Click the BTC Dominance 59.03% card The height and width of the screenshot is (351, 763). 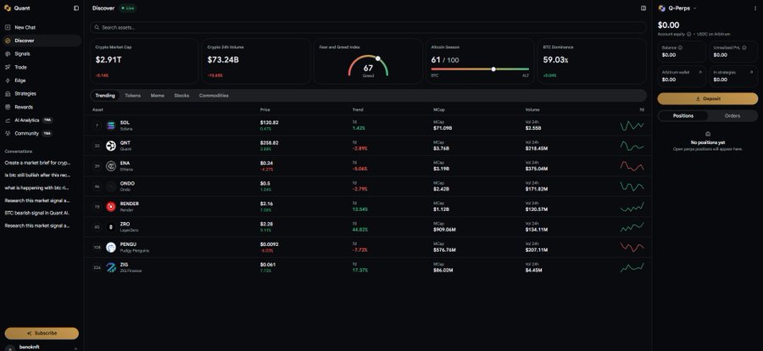(592, 61)
